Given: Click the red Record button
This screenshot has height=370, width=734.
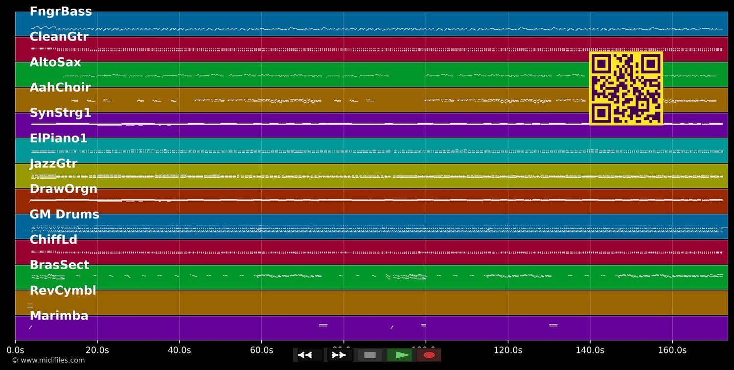Looking at the screenshot, I should (x=429, y=355).
